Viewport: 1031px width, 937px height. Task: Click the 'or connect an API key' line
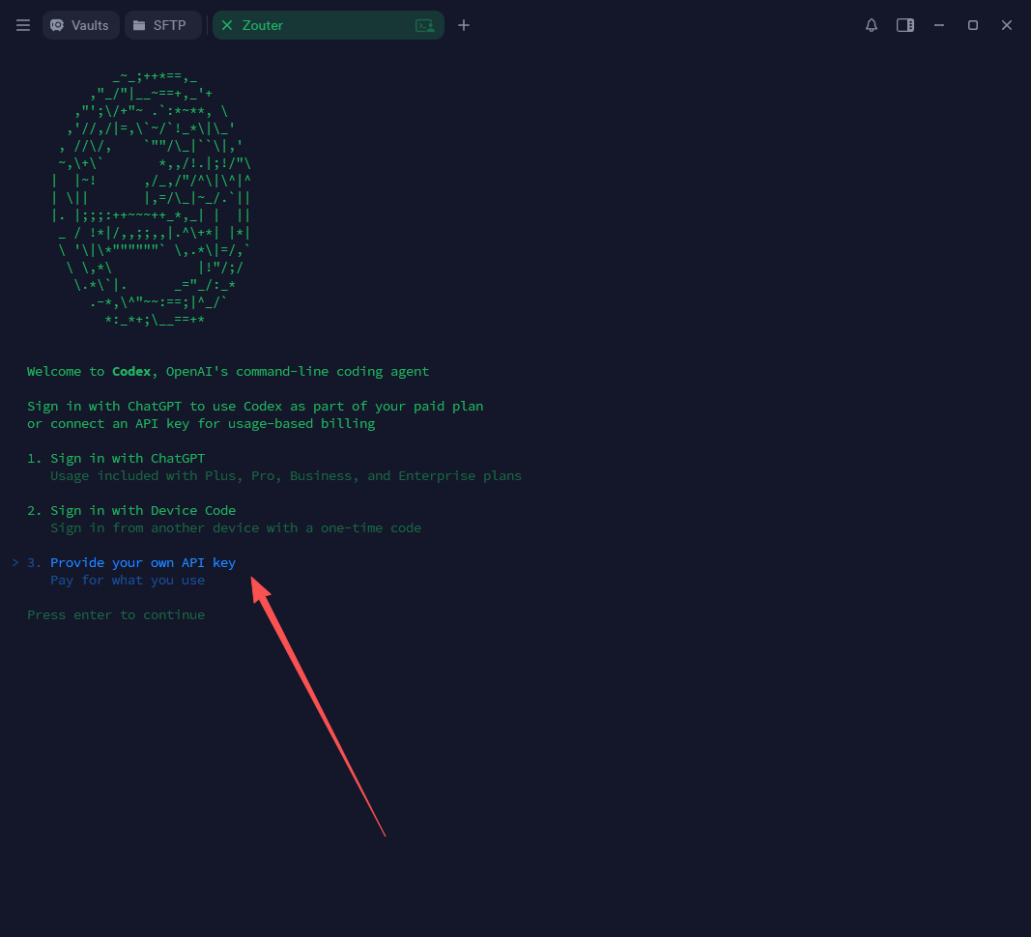tap(201, 424)
